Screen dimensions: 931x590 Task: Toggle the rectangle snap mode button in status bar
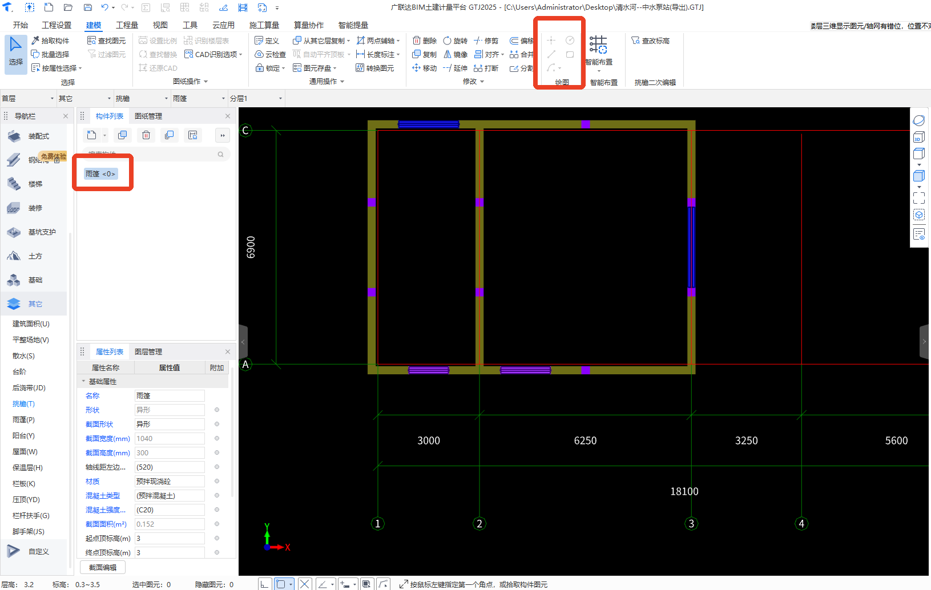click(x=281, y=584)
